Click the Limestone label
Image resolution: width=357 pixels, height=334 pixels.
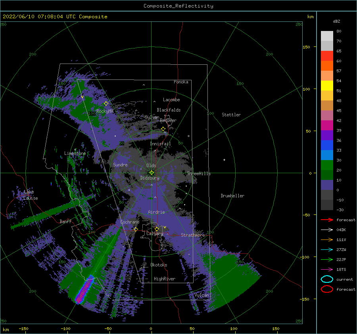[75, 153]
